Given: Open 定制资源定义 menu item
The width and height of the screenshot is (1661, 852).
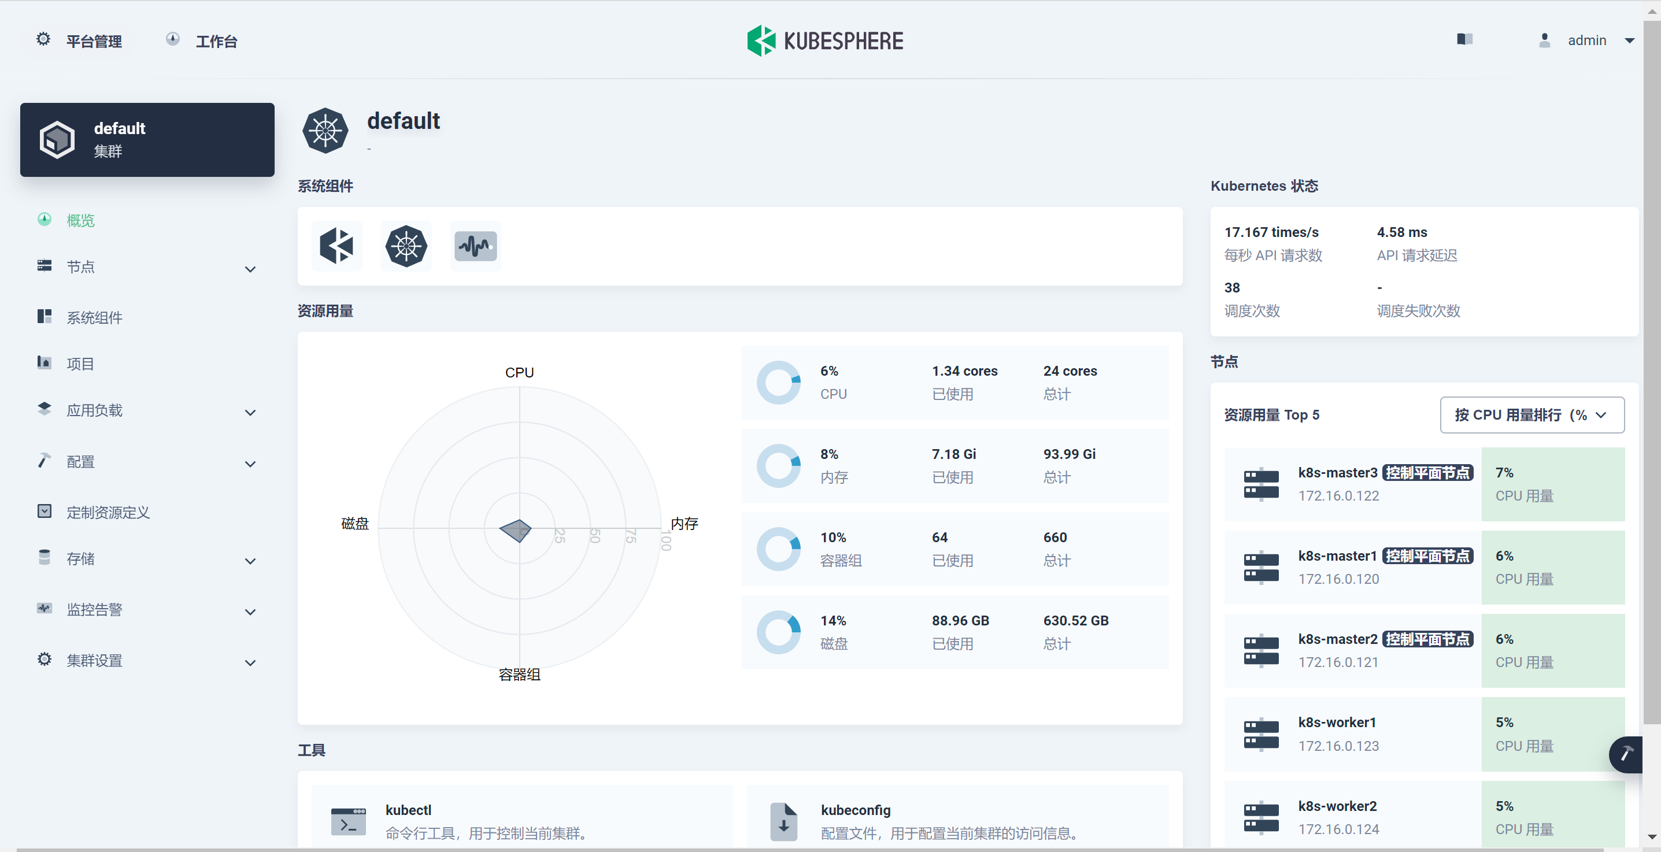Looking at the screenshot, I should (x=108, y=512).
